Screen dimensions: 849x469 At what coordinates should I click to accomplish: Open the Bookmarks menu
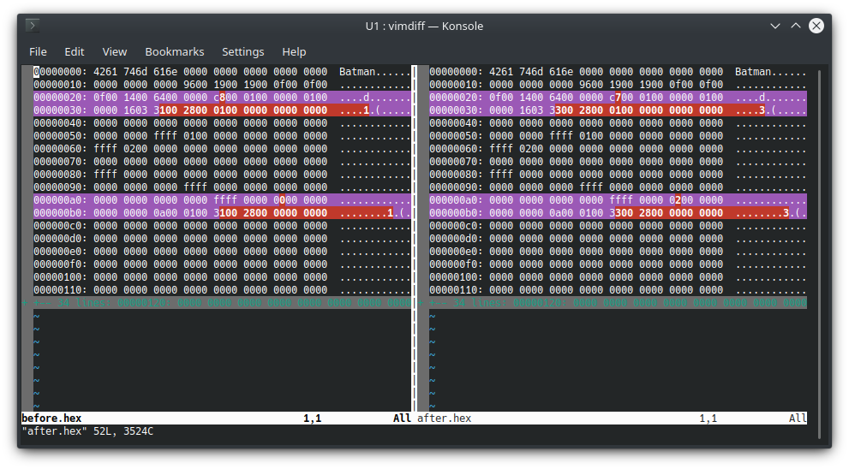tap(175, 52)
